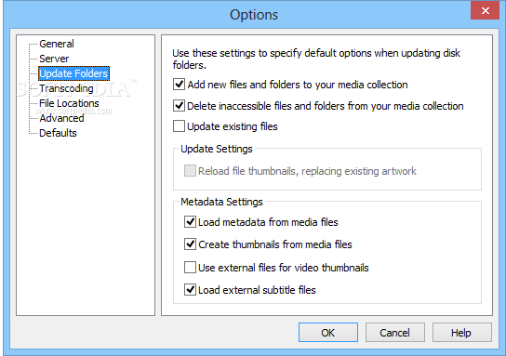Select General in the options tree
506x356 pixels.
coord(57,44)
